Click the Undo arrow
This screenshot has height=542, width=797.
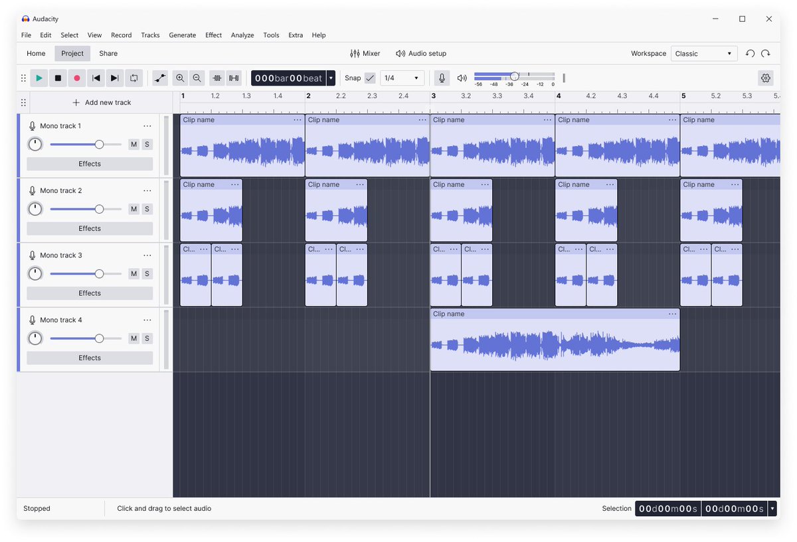click(x=750, y=54)
